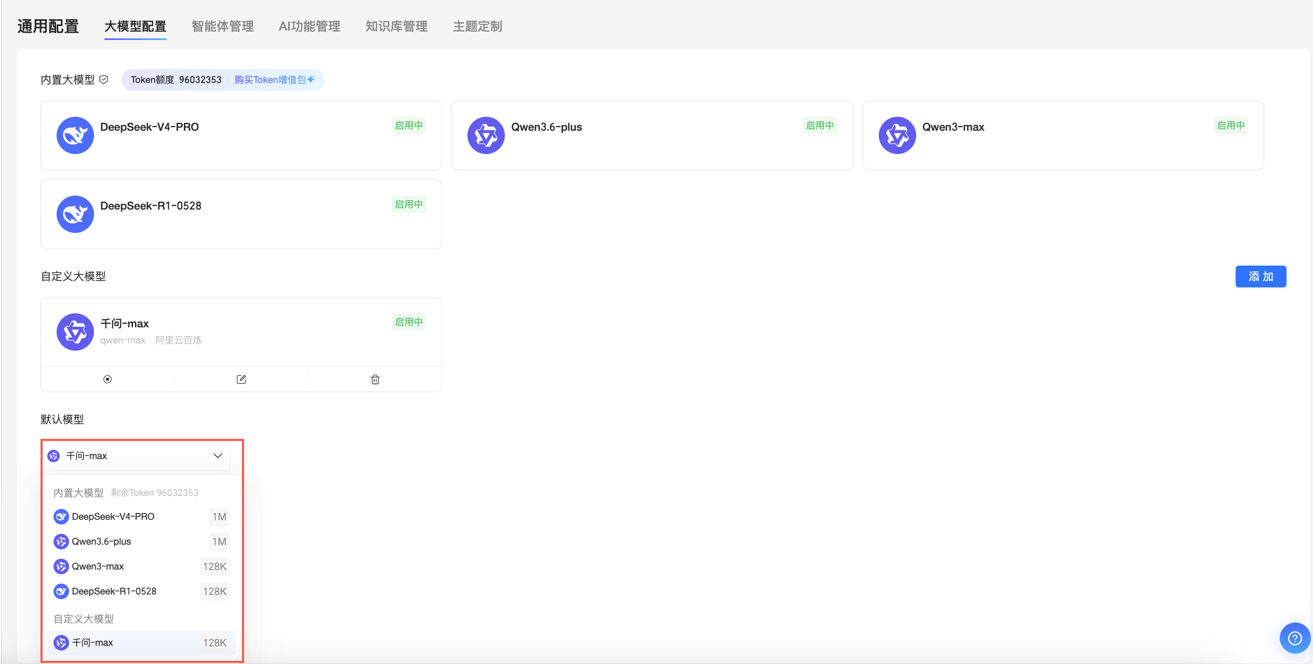Click the 千问-max custom card title
Image resolution: width=1313 pixels, height=664 pixels.
(x=125, y=324)
